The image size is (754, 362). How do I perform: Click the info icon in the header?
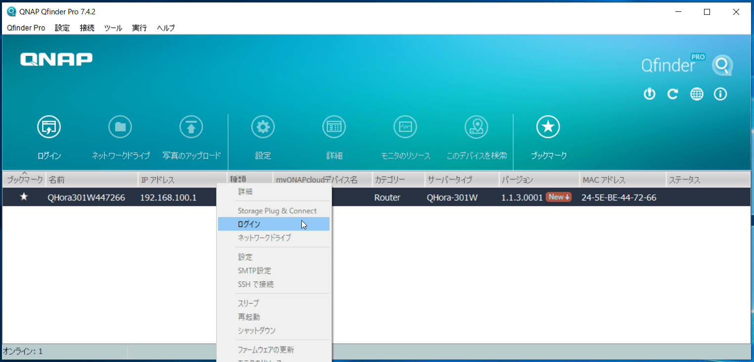(x=720, y=94)
